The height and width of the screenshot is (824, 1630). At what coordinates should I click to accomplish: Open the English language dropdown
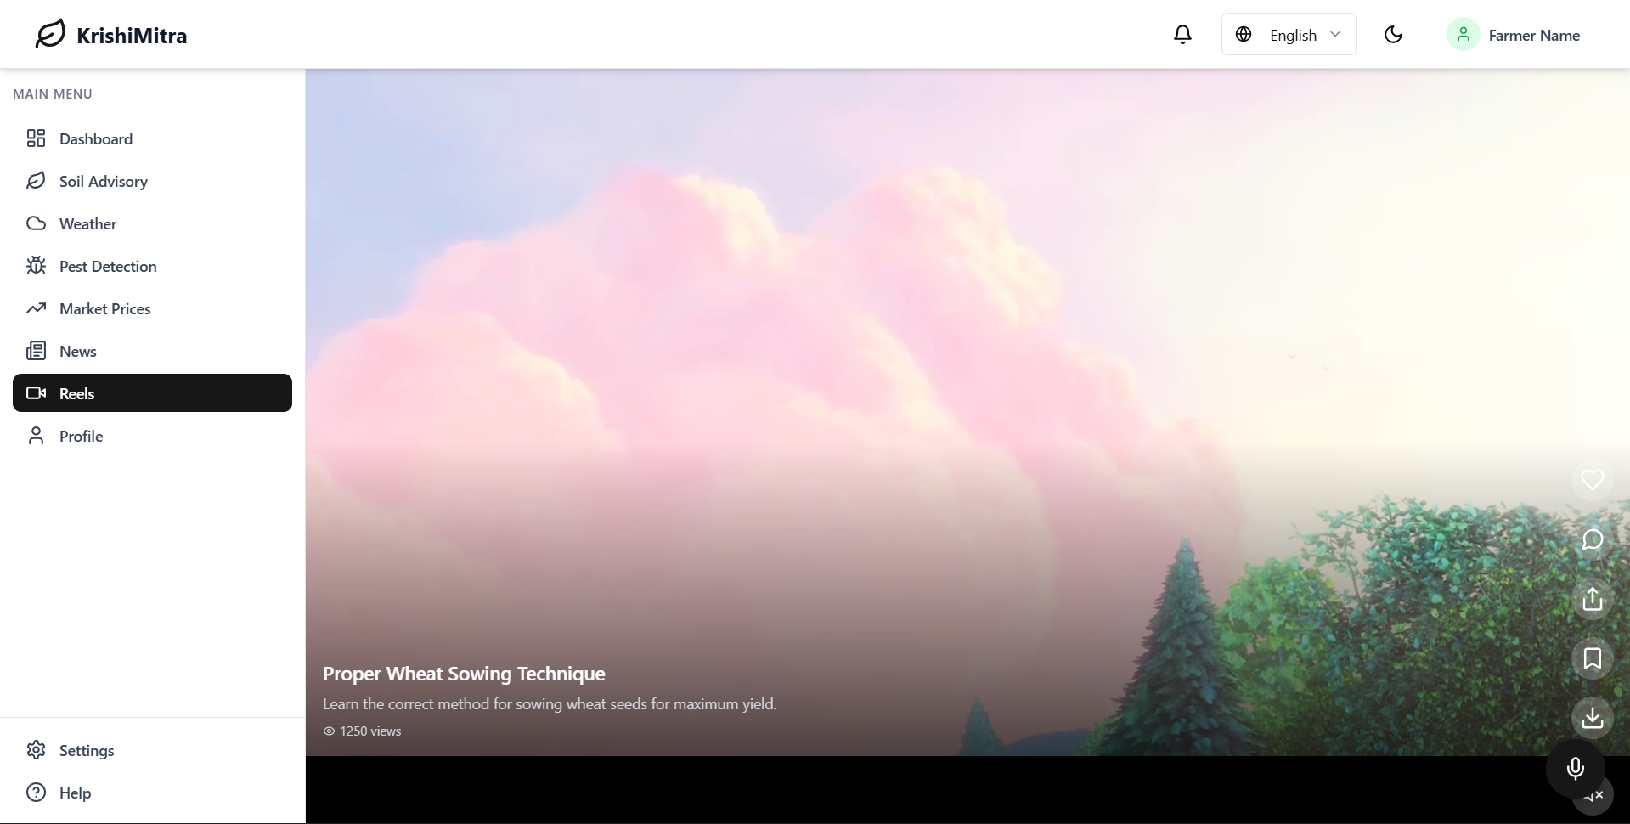[1289, 35]
